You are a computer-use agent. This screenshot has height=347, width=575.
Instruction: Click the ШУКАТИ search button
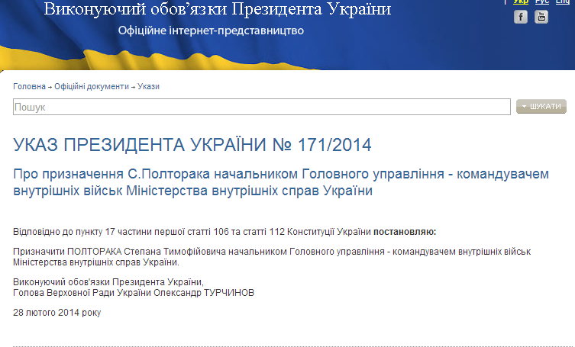pos(541,106)
